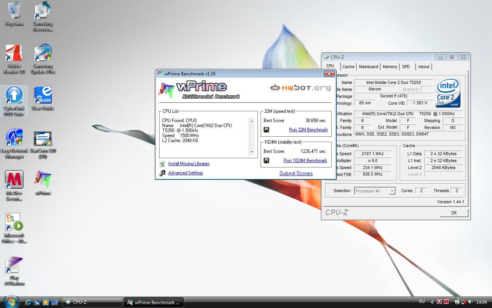Click the '936.5 MHz' rated FSB value

pos(372,174)
